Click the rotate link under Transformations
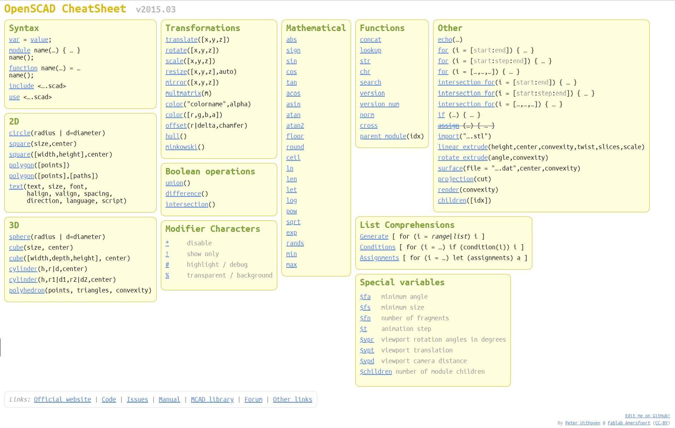The width and height of the screenshot is (675, 428). (x=176, y=50)
